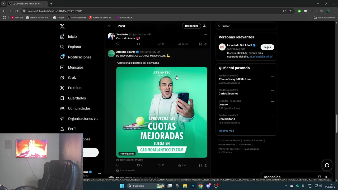
Task: Bookmark this page with star icon
Action: click(290, 11)
